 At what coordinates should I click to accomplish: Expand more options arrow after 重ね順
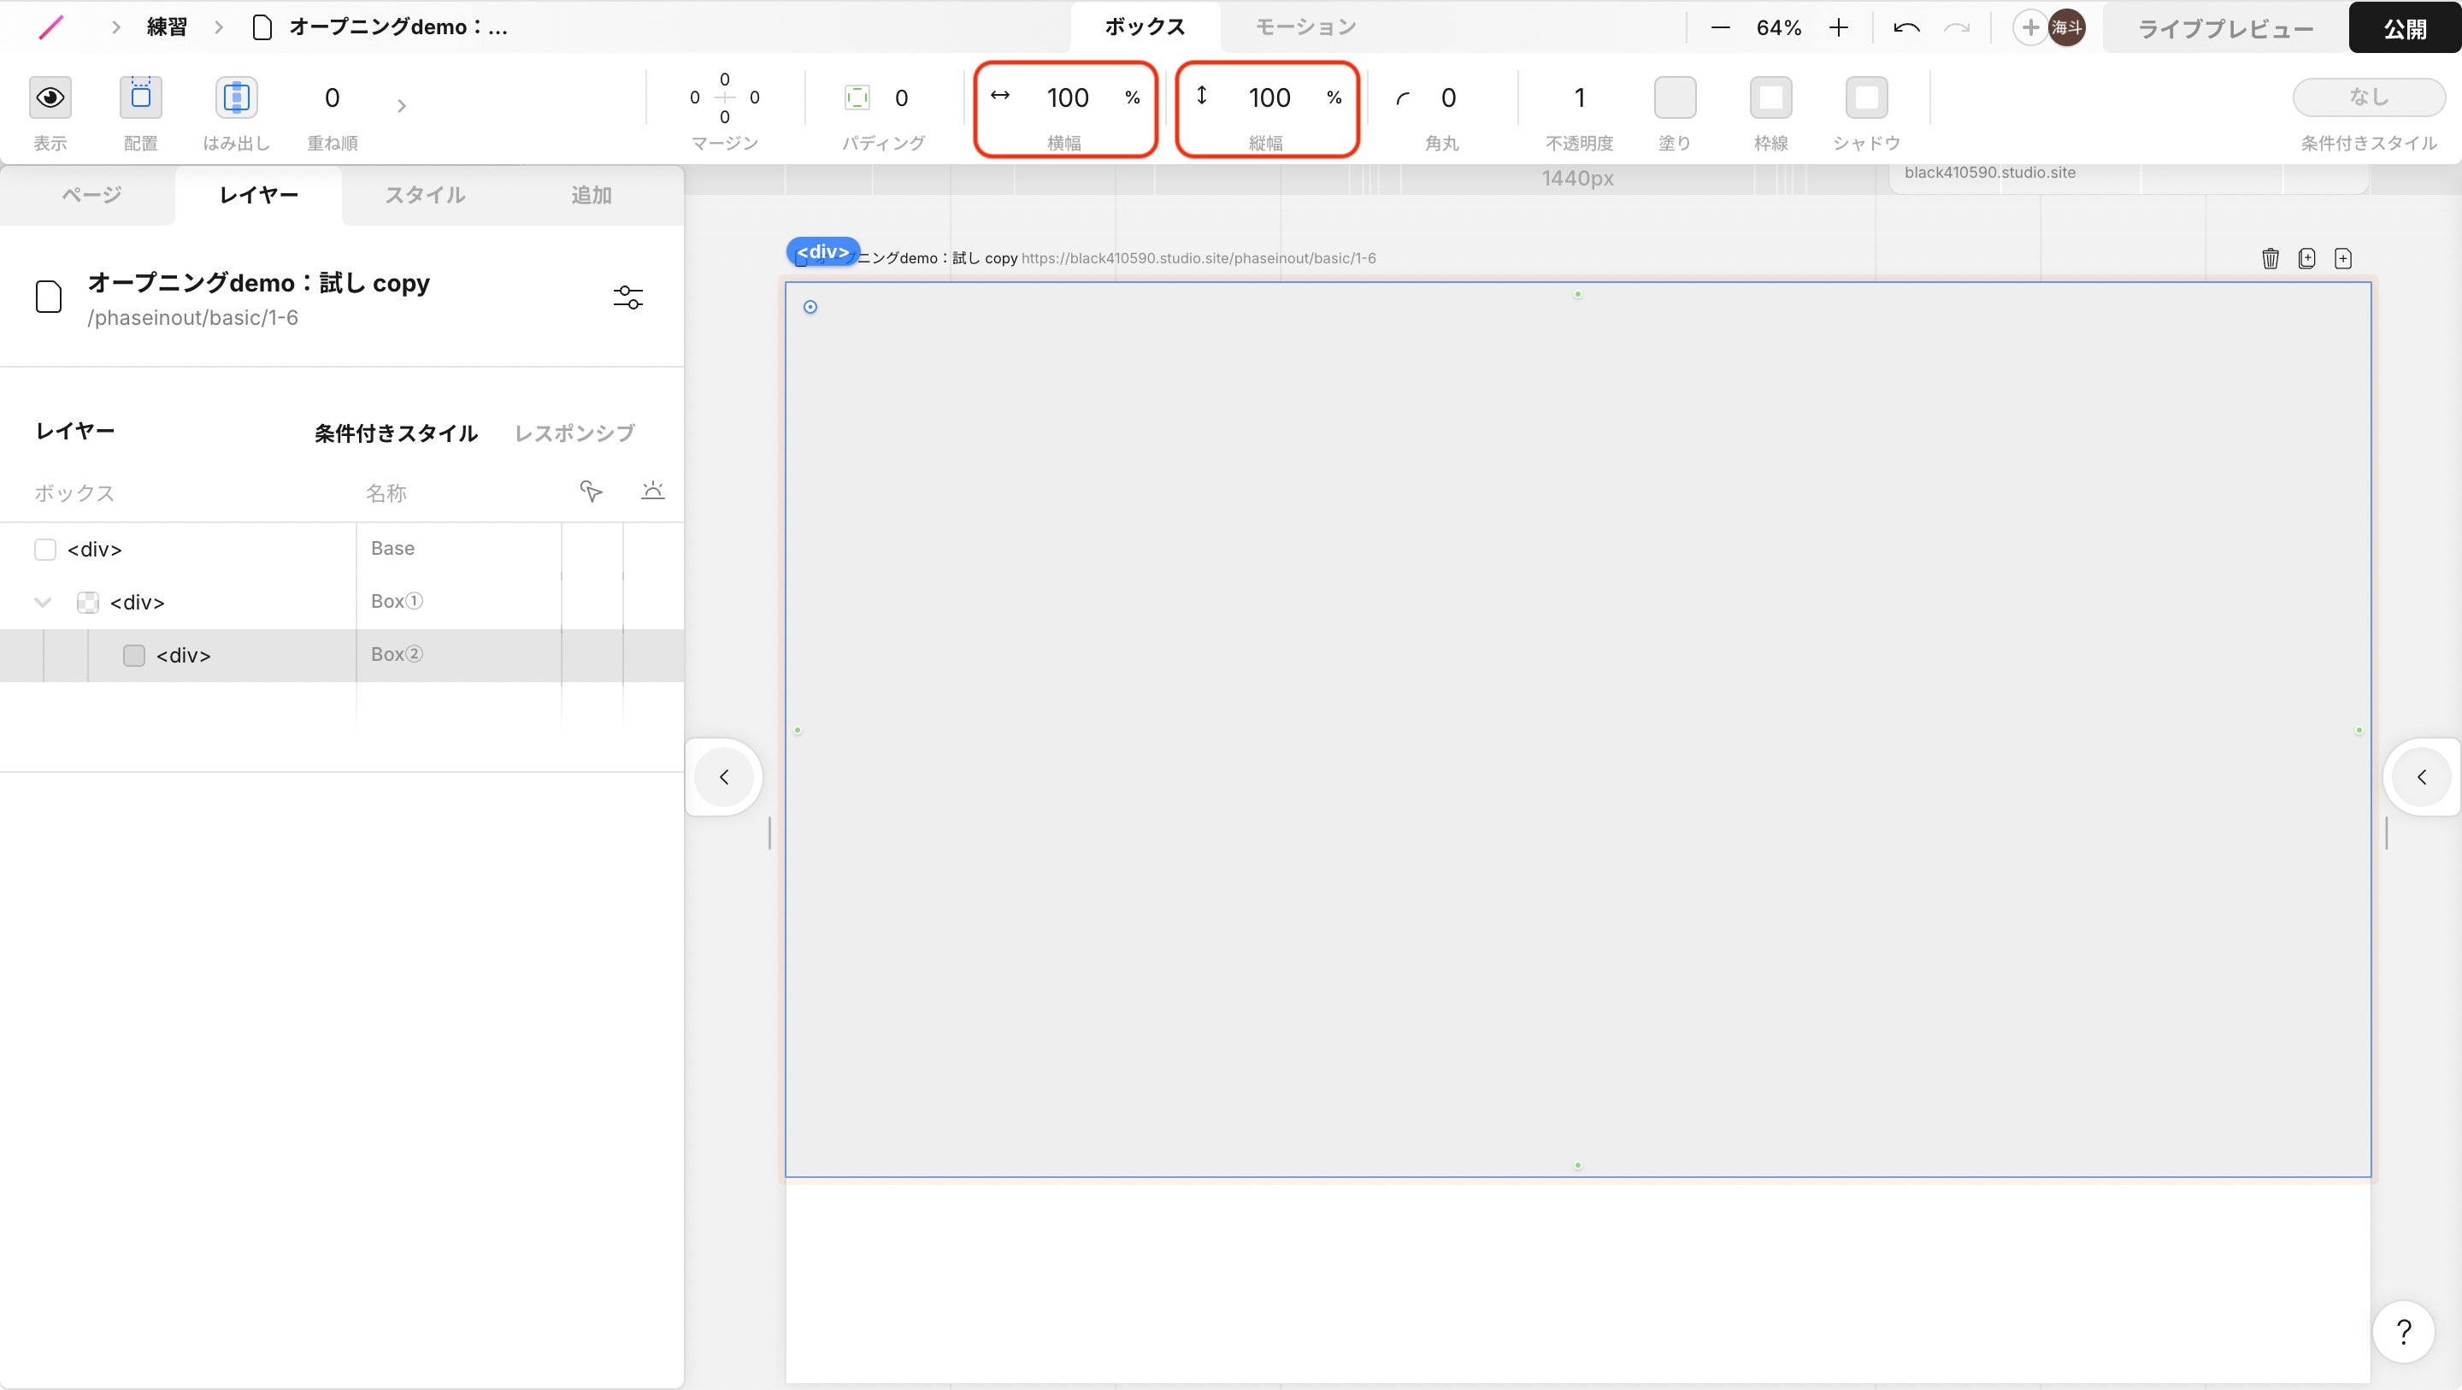point(402,105)
